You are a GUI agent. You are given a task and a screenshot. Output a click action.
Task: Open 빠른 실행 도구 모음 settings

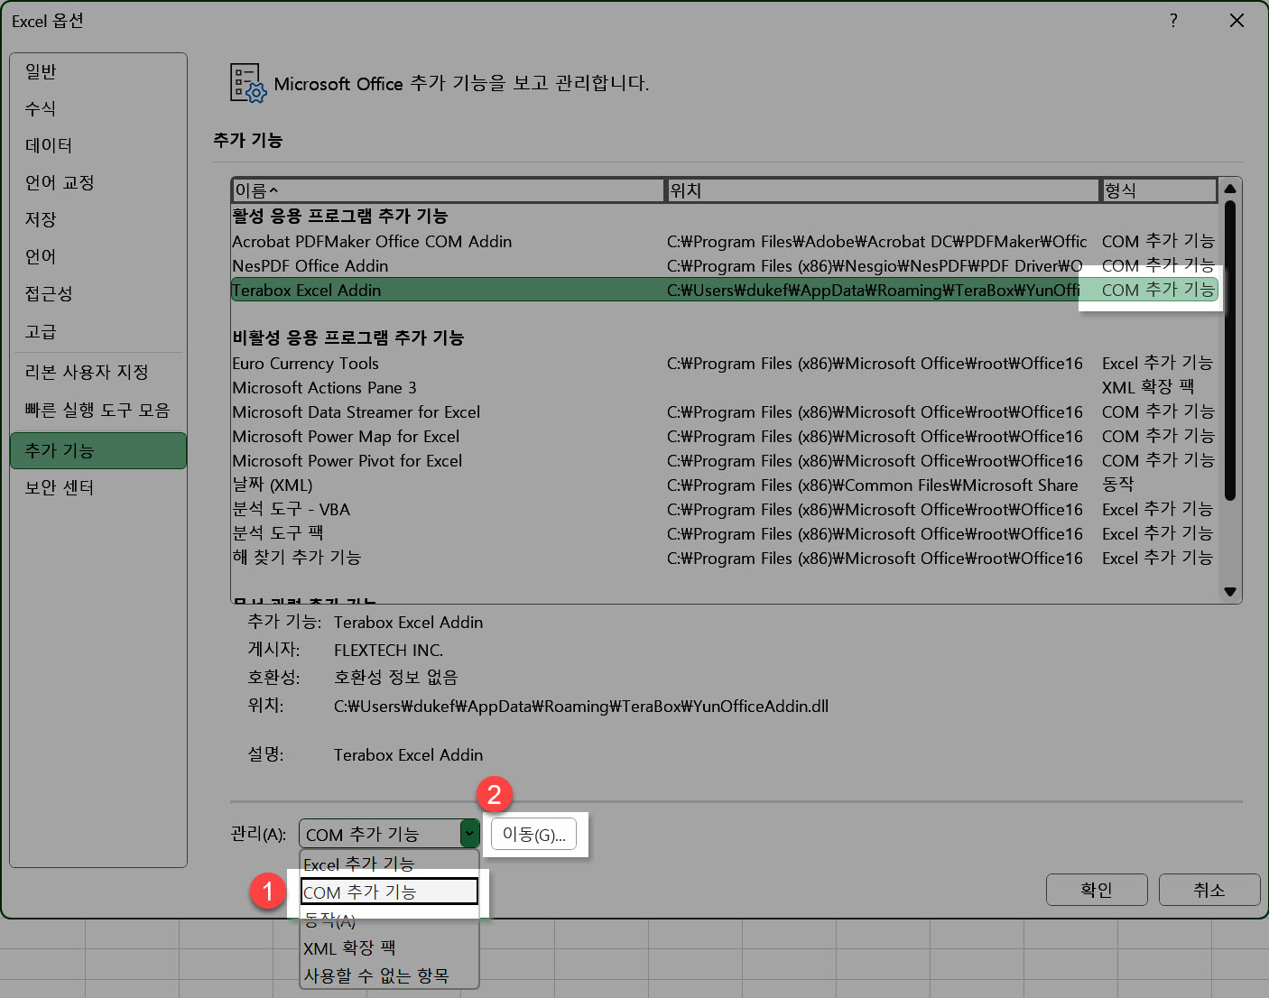click(x=98, y=410)
